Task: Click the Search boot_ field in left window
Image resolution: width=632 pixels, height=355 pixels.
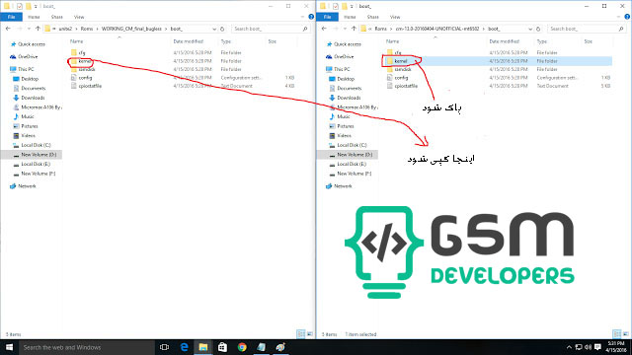Action: [271, 29]
